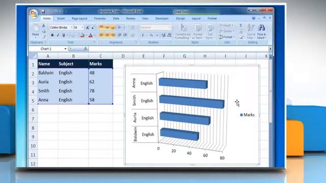This screenshot has height=183, width=326.
Task: Click cell containing Baldwin
Action: 48,73
